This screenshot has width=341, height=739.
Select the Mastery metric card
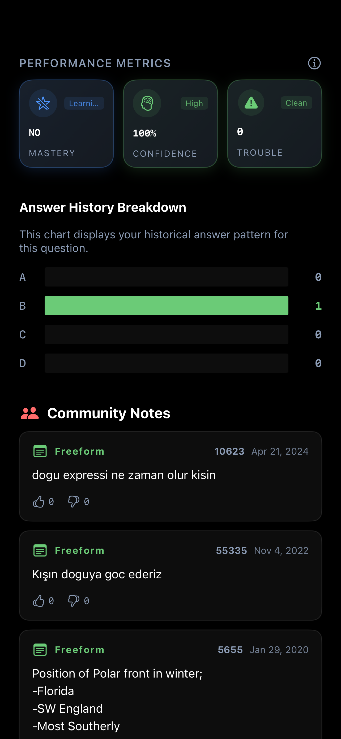(66, 123)
